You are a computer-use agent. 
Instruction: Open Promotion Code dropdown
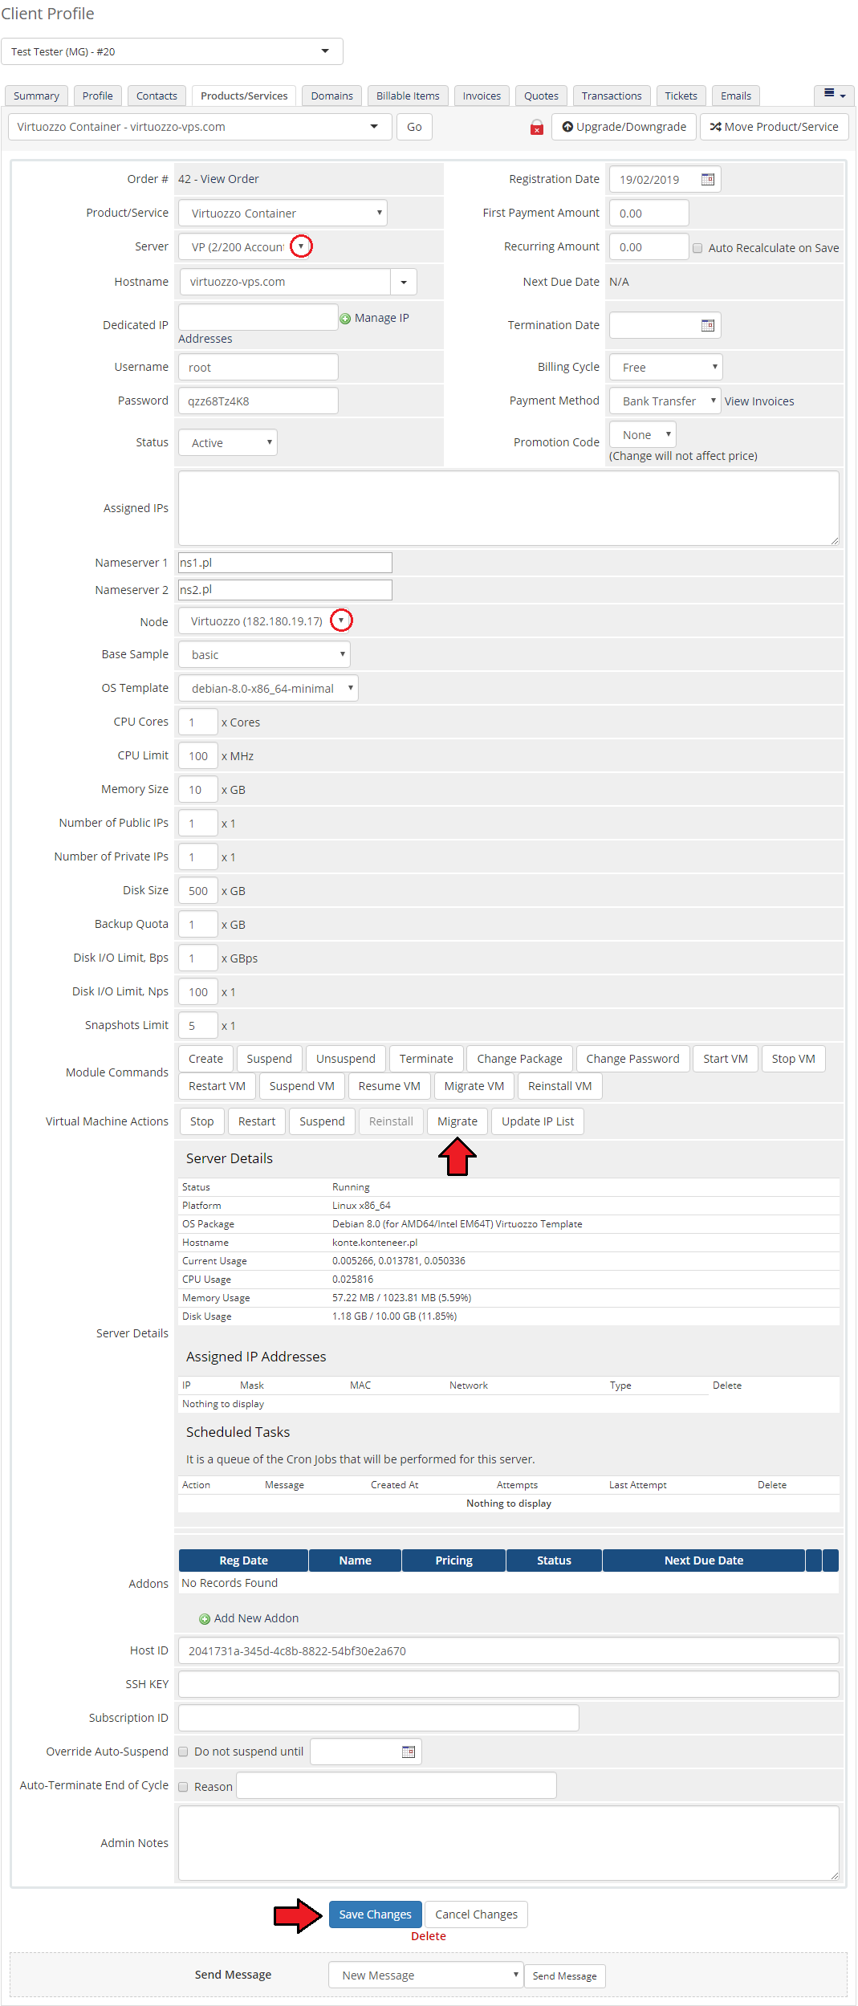643,434
